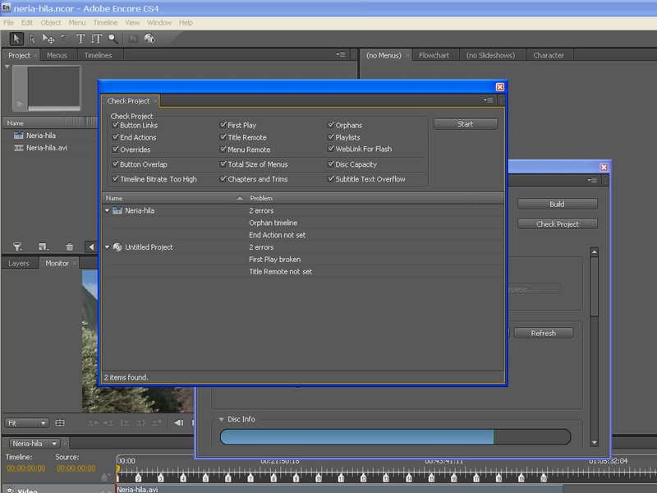
Task: Collapse the Neria-hila error group
Action: [108, 210]
